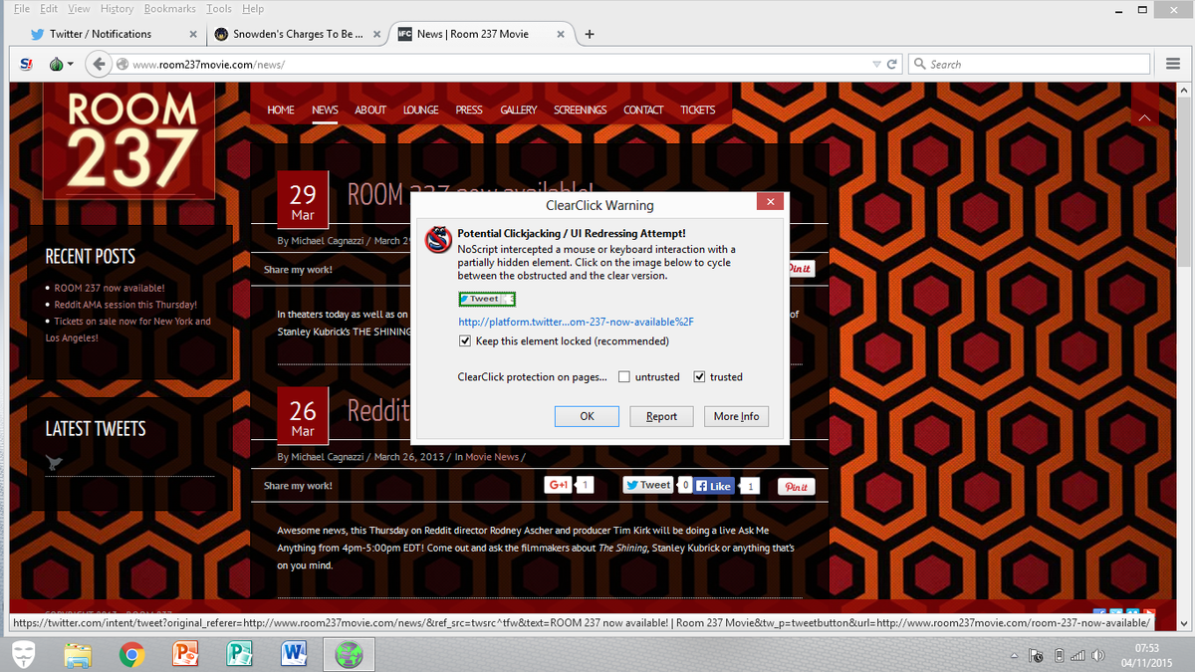The image size is (1195, 672).
Task: Open URL history dropdown arrow in address bar
Action: pos(876,65)
